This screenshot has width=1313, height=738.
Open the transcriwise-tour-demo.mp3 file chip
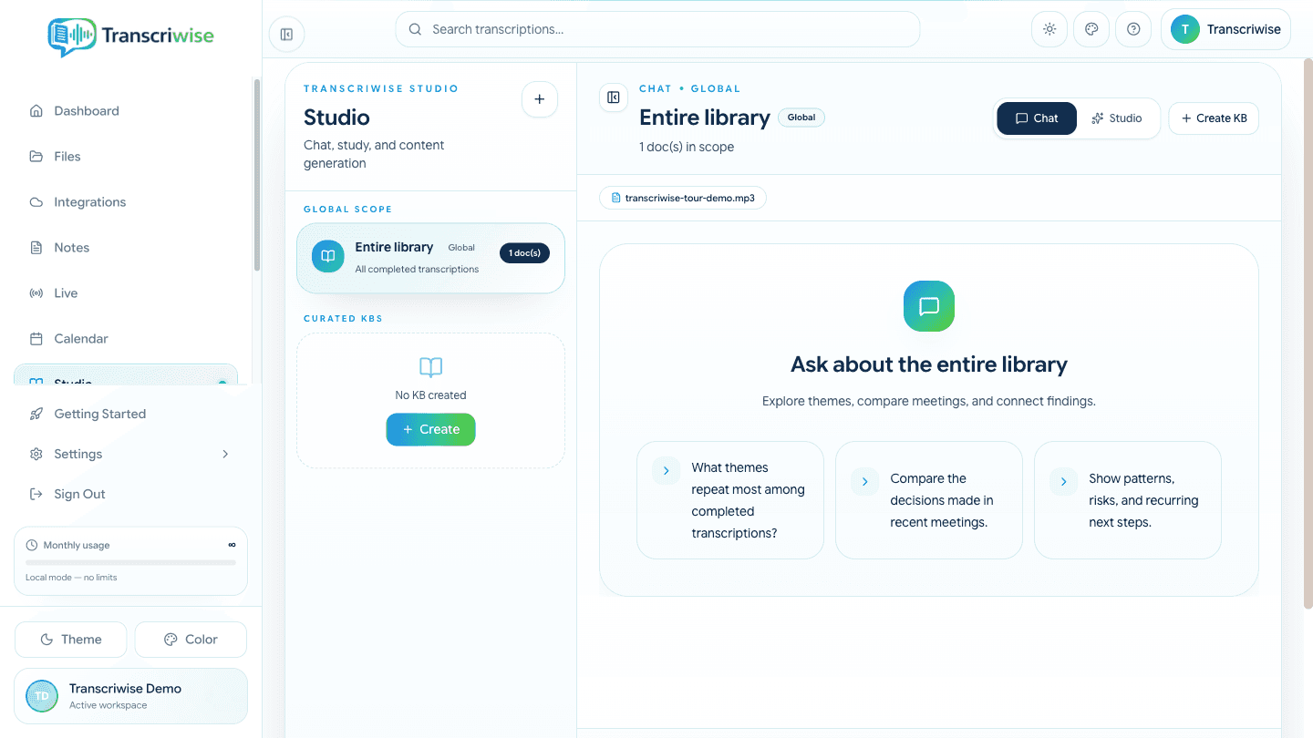click(x=683, y=198)
